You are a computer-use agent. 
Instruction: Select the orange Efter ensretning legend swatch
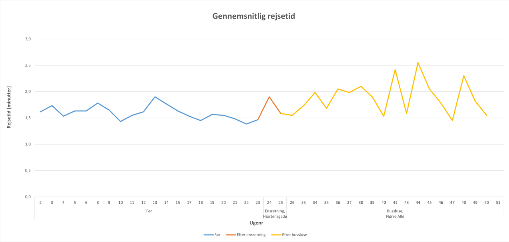(230, 235)
